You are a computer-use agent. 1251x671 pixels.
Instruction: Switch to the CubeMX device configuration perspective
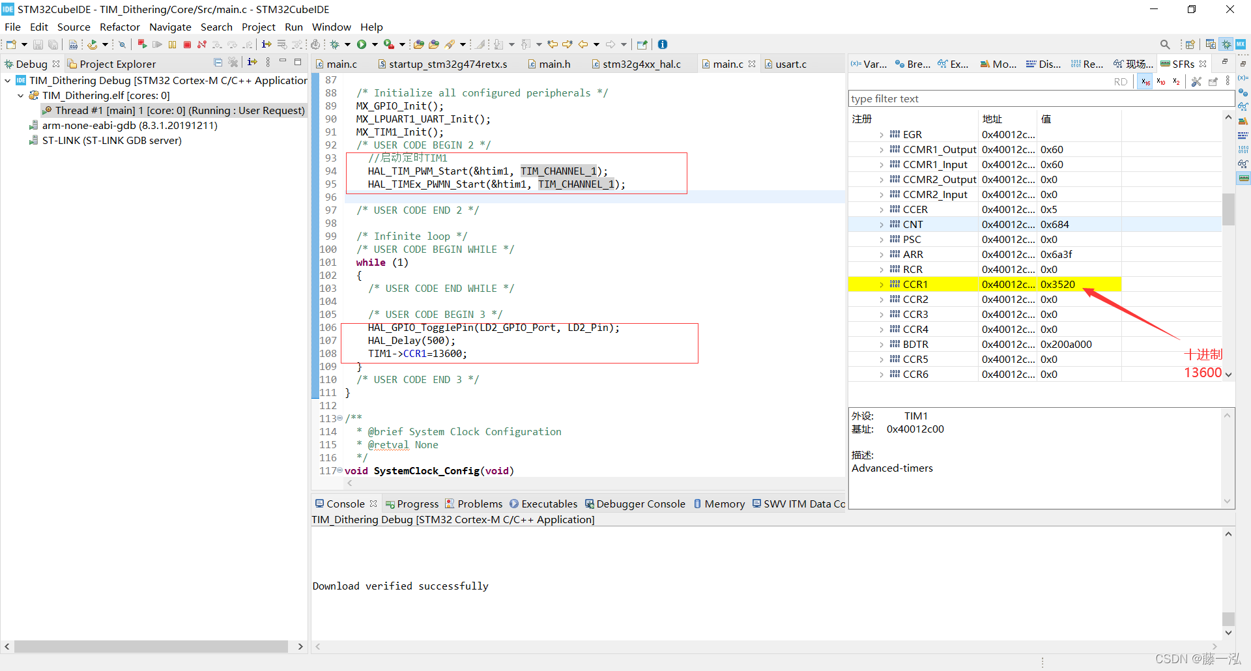1241,44
